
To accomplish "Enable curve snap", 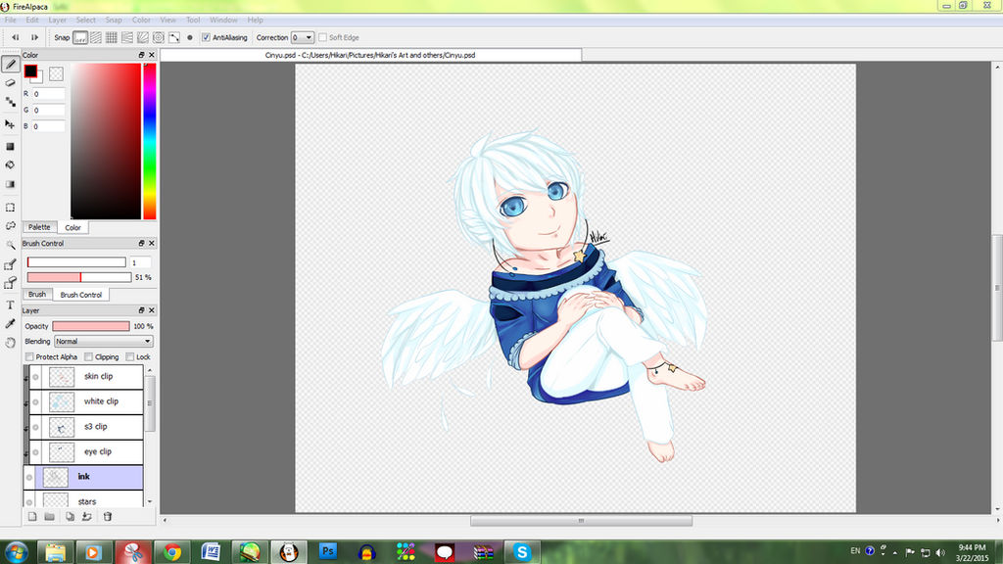I will 174,38.
